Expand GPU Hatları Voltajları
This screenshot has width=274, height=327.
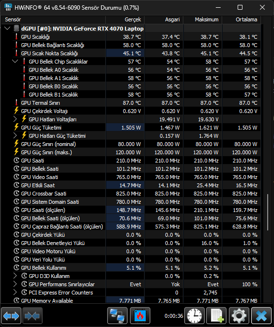[x=15, y=119]
